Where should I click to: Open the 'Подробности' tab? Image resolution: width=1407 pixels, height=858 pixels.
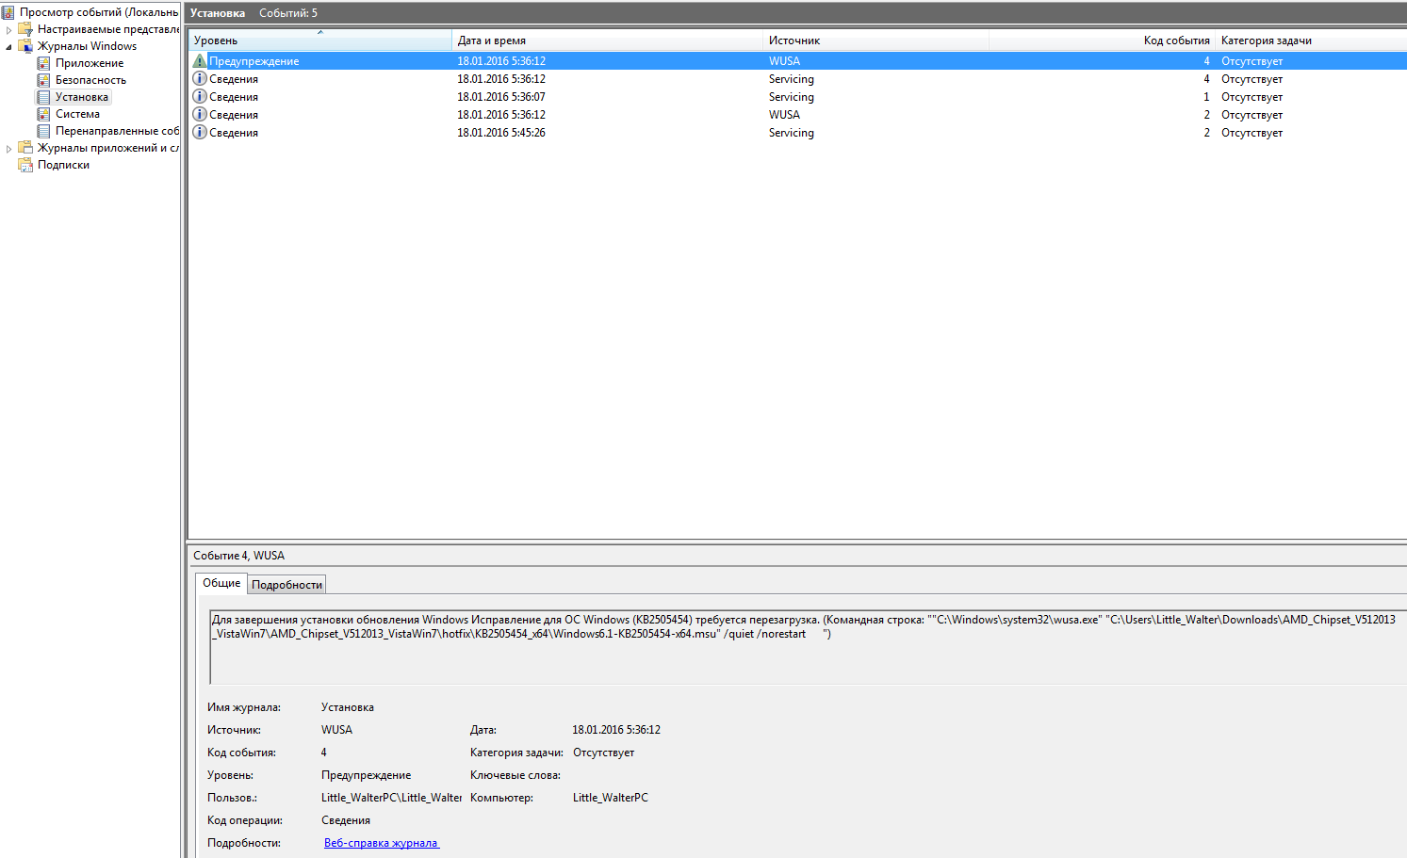tap(287, 585)
